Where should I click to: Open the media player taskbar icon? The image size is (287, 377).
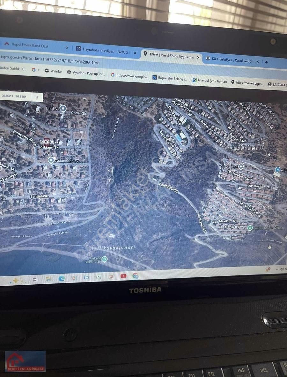point(74,278)
